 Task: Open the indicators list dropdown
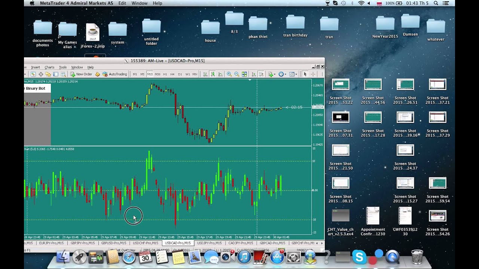coord(272,74)
